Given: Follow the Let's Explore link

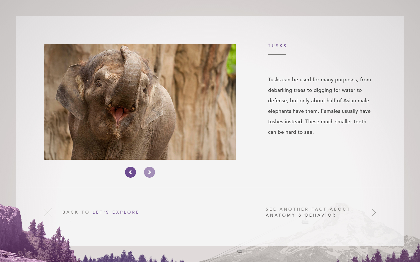Looking at the screenshot, I should 116,212.
